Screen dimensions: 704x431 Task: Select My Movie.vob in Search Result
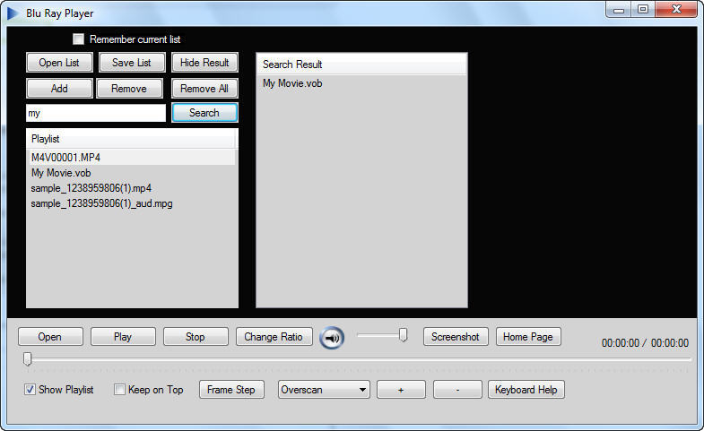click(362, 83)
